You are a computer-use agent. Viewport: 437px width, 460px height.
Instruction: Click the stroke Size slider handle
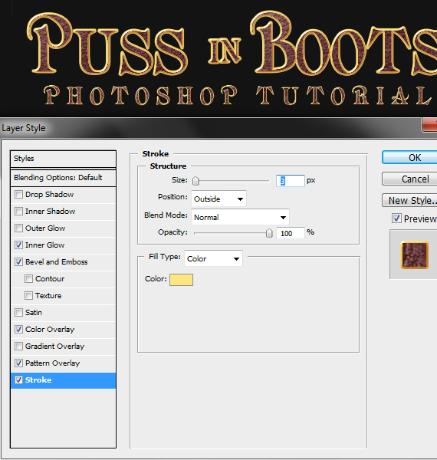pos(195,181)
